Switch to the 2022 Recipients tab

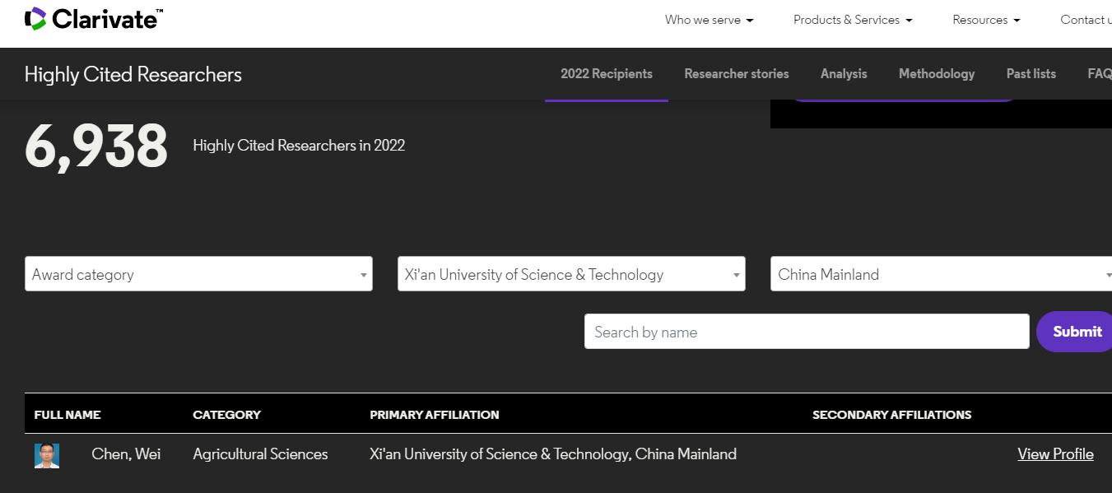(x=607, y=74)
